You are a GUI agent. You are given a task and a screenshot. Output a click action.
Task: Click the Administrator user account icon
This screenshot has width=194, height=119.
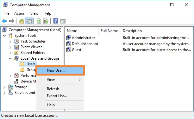[69, 37]
